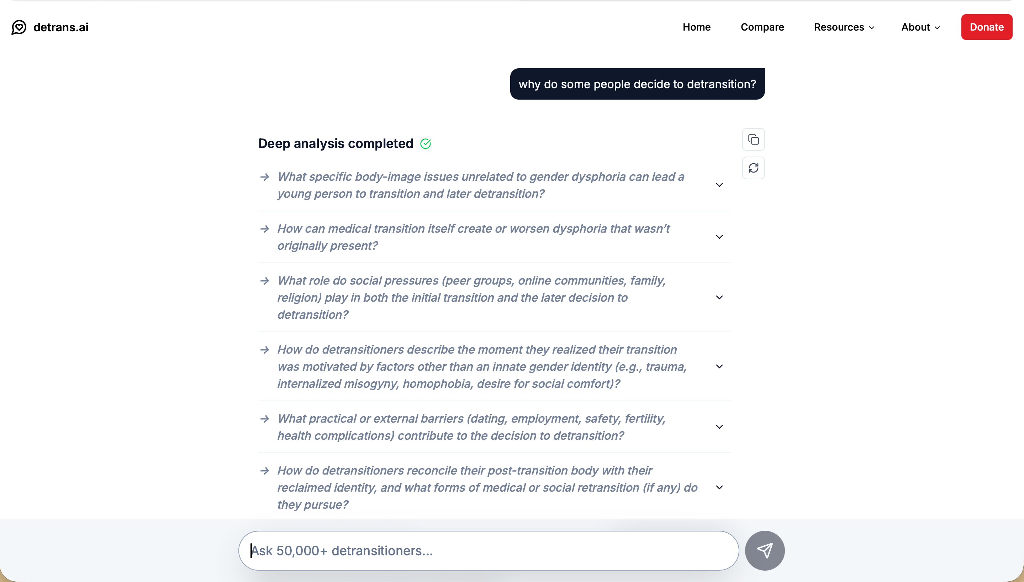Expand the medical transition worsening dysphoria question
Image resolution: width=1024 pixels, height=582 pixels.
pyautogui.click(x=719, y=237)
